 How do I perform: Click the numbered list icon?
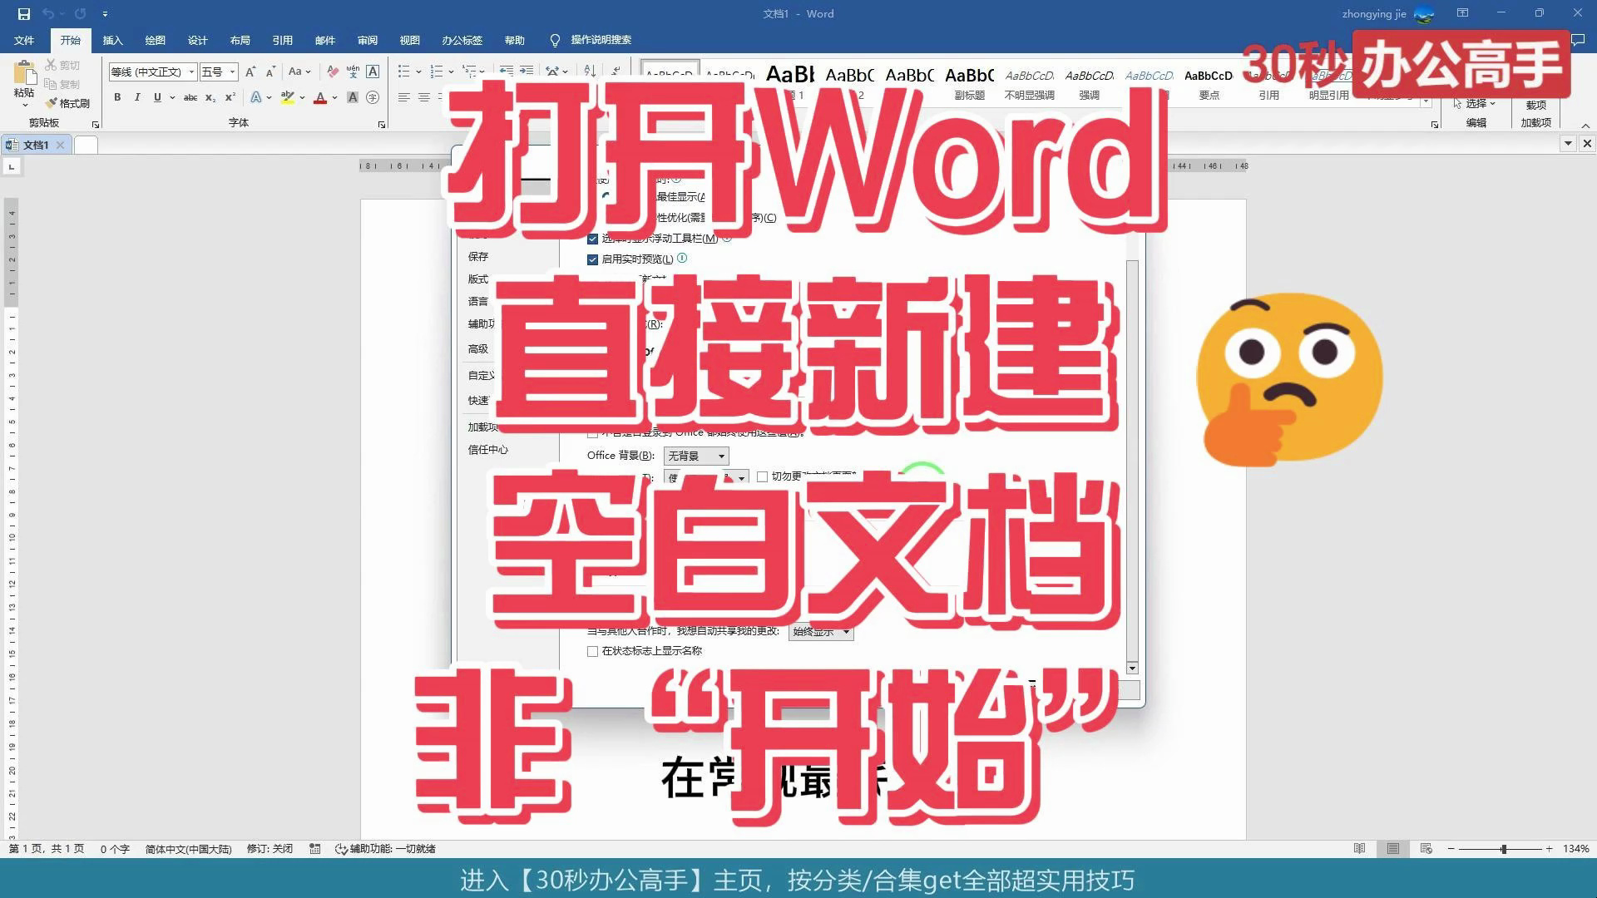(436, 72)
